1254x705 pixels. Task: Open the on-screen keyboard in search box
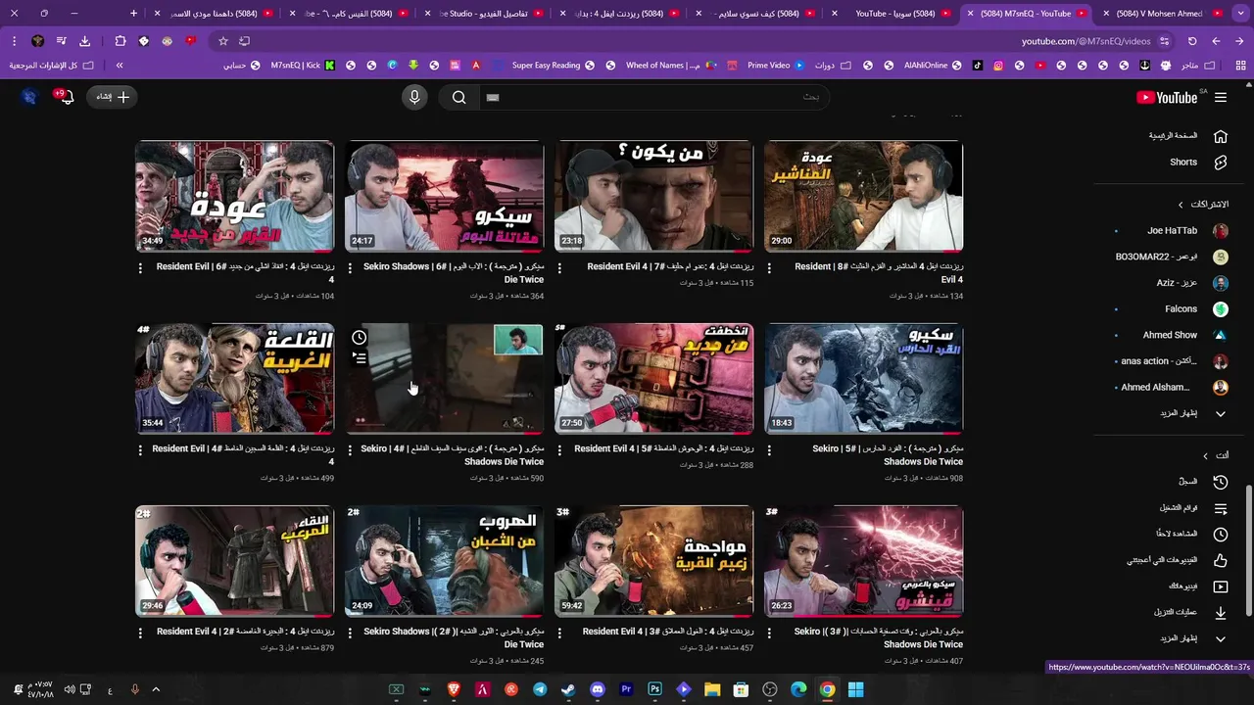pyautogui.click(x=493, y=97)
